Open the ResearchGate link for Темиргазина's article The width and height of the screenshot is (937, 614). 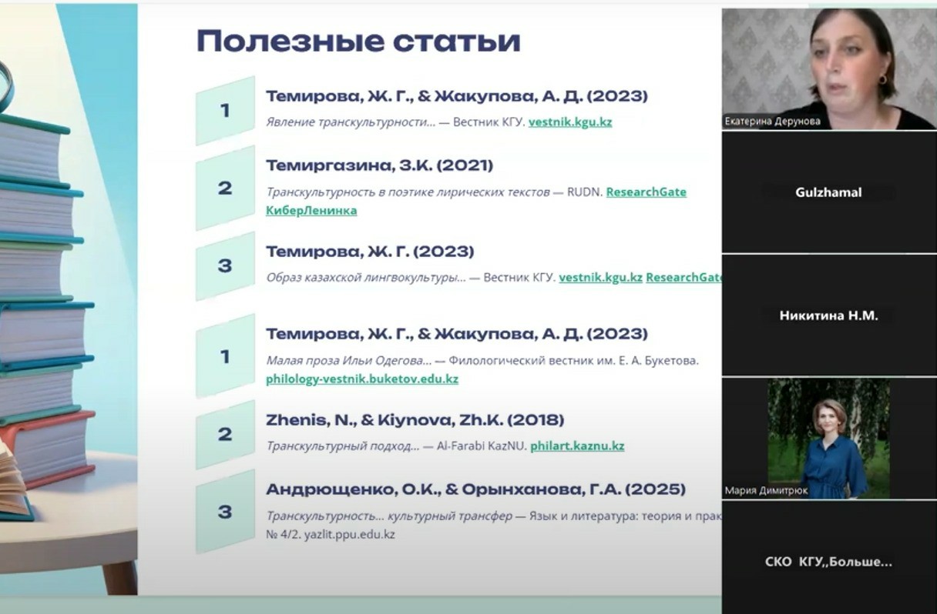point(646,192)
